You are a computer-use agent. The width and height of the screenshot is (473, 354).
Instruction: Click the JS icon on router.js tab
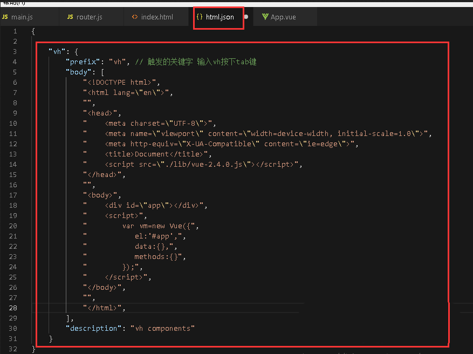[70, 17]
